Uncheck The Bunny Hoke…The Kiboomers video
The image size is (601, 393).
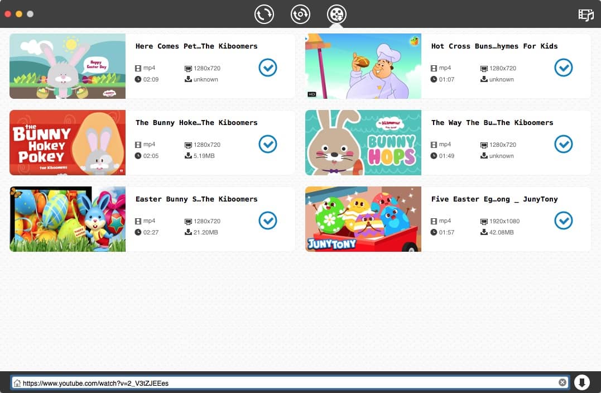click(267, 144)
